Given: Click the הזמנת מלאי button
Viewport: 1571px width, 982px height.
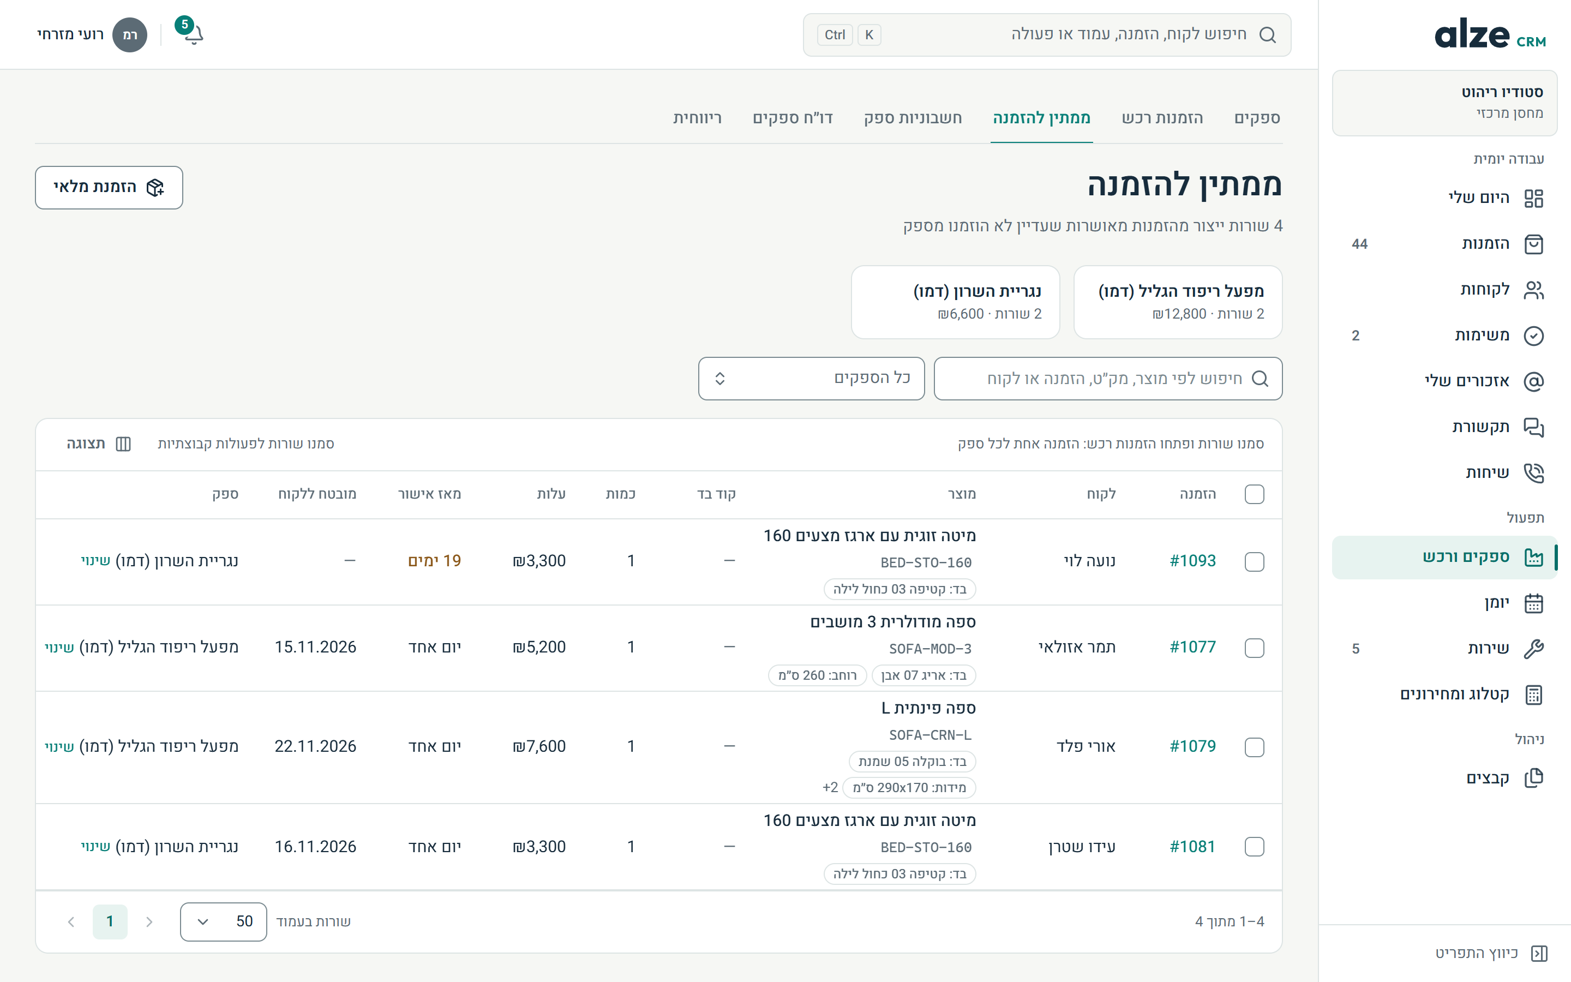Looking at the screenshot, I should pyautogui.click(x=109, y=188).
